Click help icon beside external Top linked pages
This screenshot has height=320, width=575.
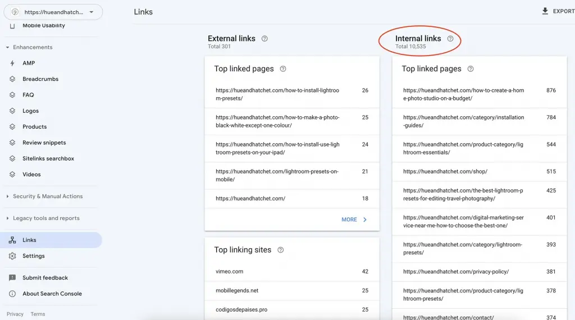[x=283, y=69]
